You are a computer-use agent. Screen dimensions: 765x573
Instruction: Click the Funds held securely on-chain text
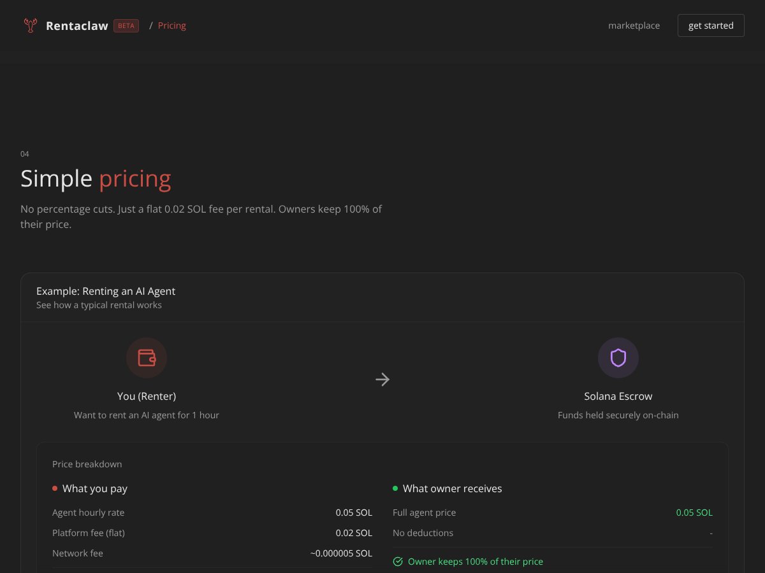coord(618,415)
